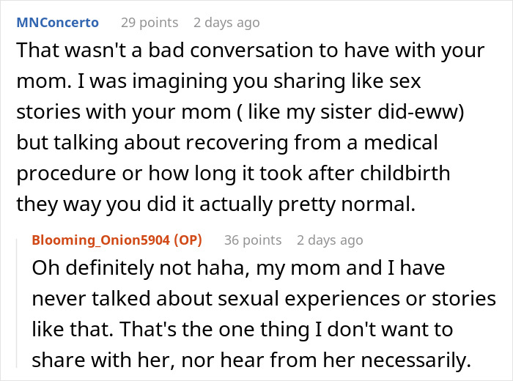Viewport: 513px width, 381px height.
Task: Open timestamp link on the OP's reply
Action: point(330,240)
